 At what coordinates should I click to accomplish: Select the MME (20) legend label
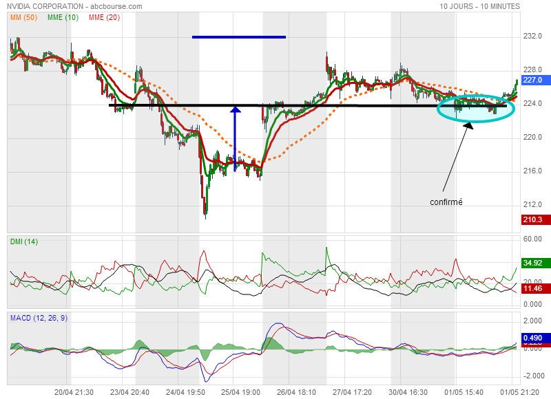click(x=105, y=17)
